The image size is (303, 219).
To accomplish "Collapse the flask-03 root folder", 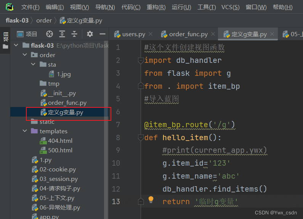I will click(16, 46).
